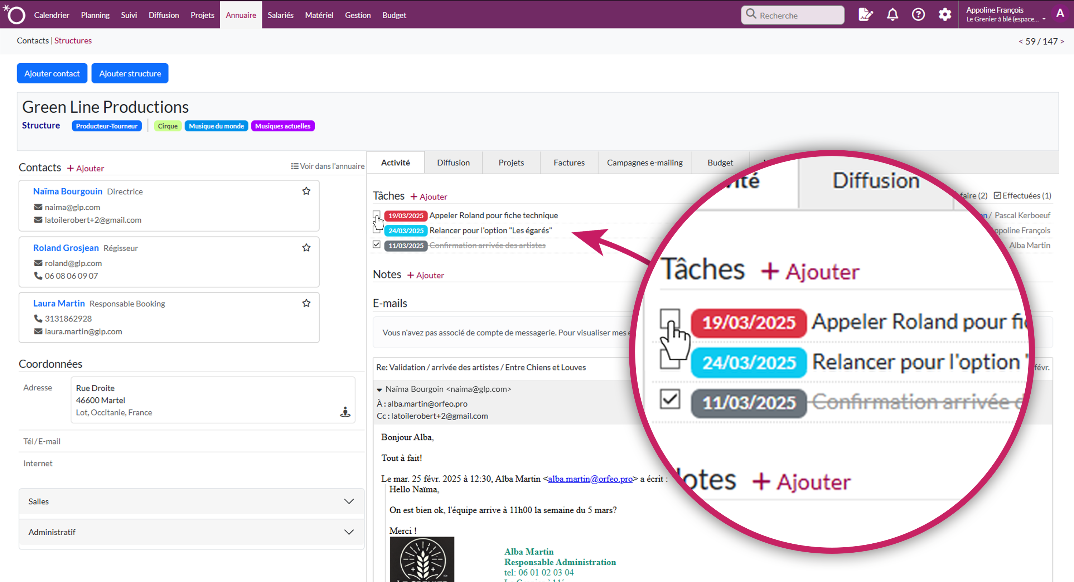Favorite Laura Martin with the star
Screen dimensions: 1074x582
[x=306, y=303]
